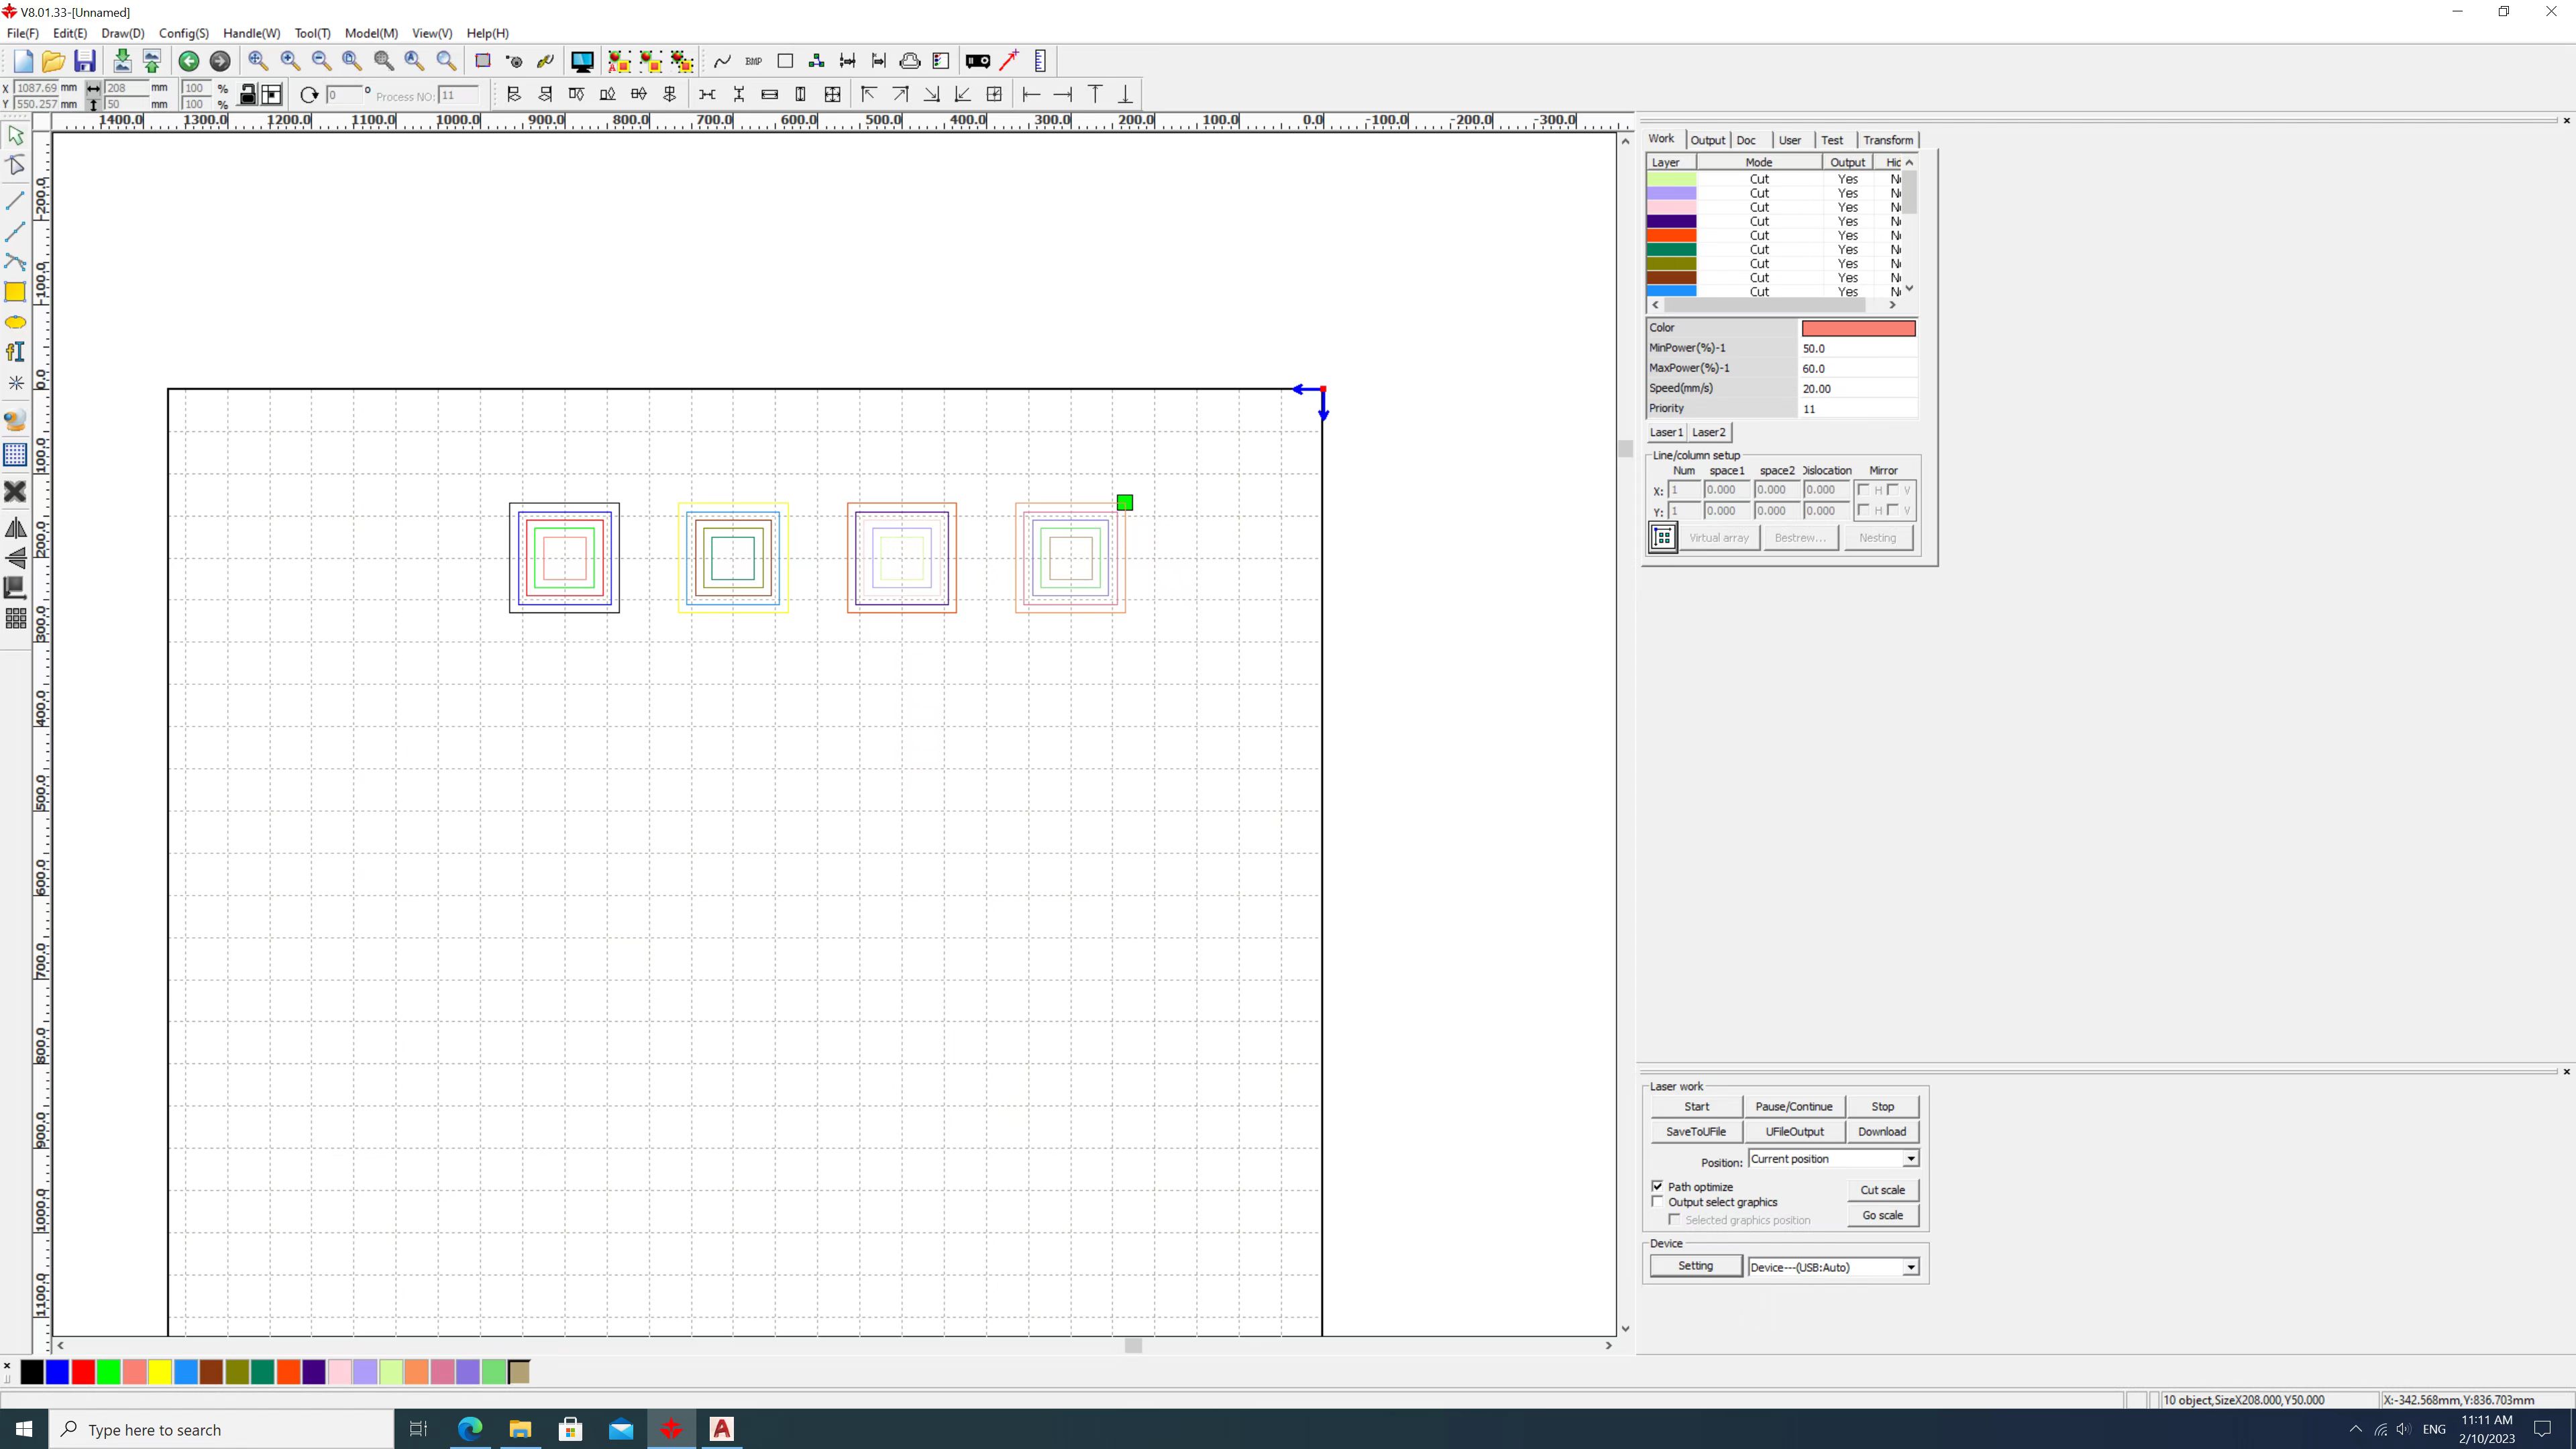Click the Process NO input field
Viewport: 2576px width, 1449px height.
[459, 95]
